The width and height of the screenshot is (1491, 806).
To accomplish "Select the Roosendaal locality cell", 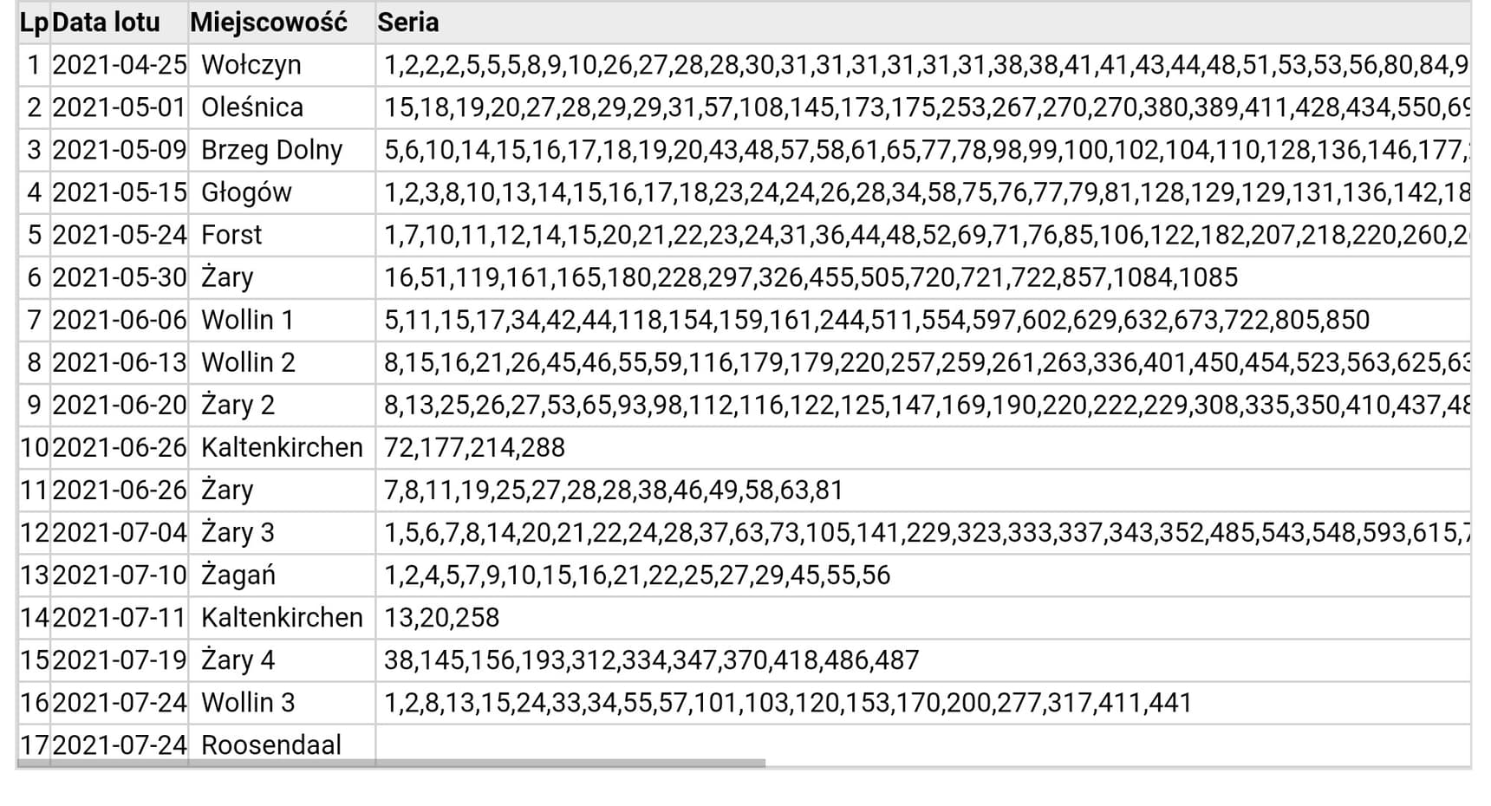I will pos(270,744).
